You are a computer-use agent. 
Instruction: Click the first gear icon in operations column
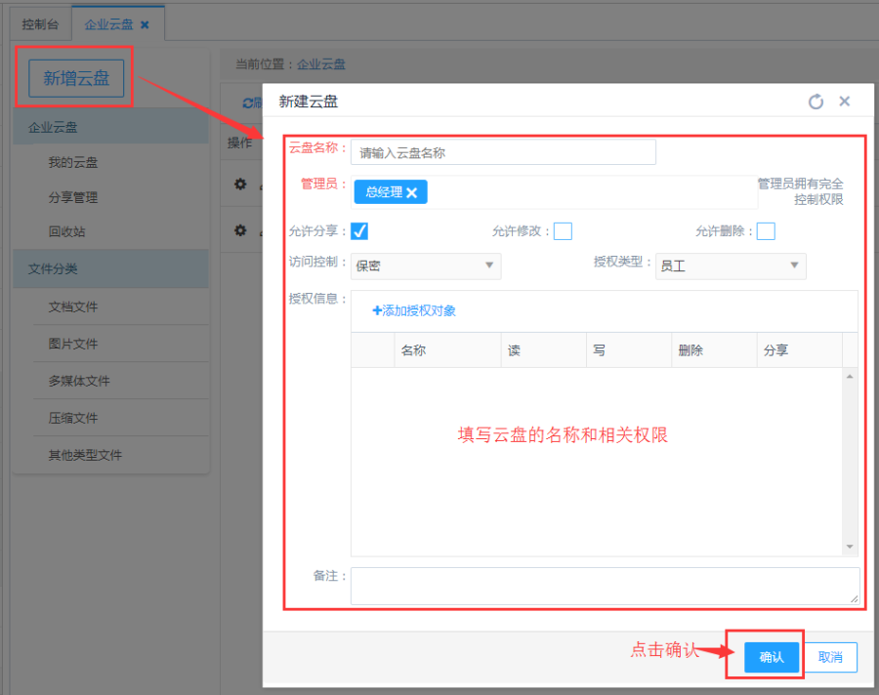point(240,184)
